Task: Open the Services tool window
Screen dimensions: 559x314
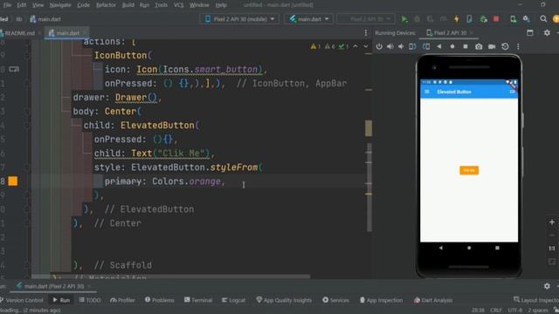Action: (x=335, y=300)
